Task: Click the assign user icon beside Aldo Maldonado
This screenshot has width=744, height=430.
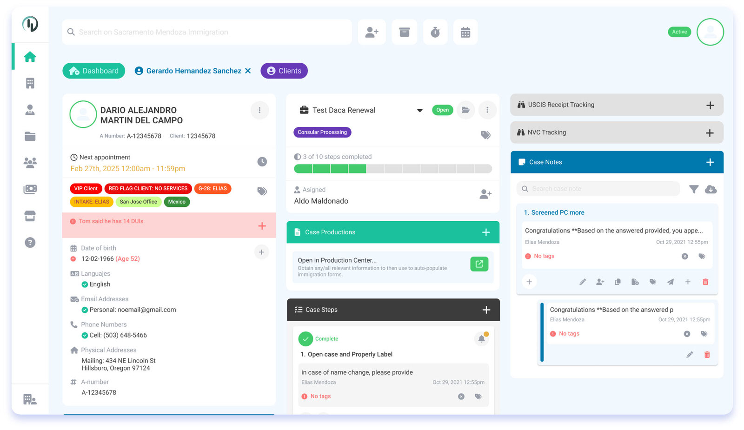Action: point(485,194)
